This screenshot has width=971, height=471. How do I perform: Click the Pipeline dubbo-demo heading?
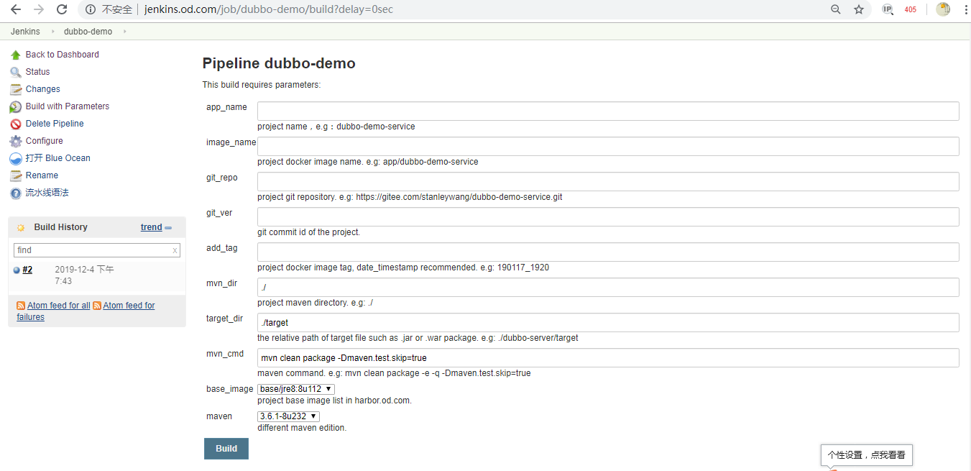pyautogui.click(x=279, y=63)
